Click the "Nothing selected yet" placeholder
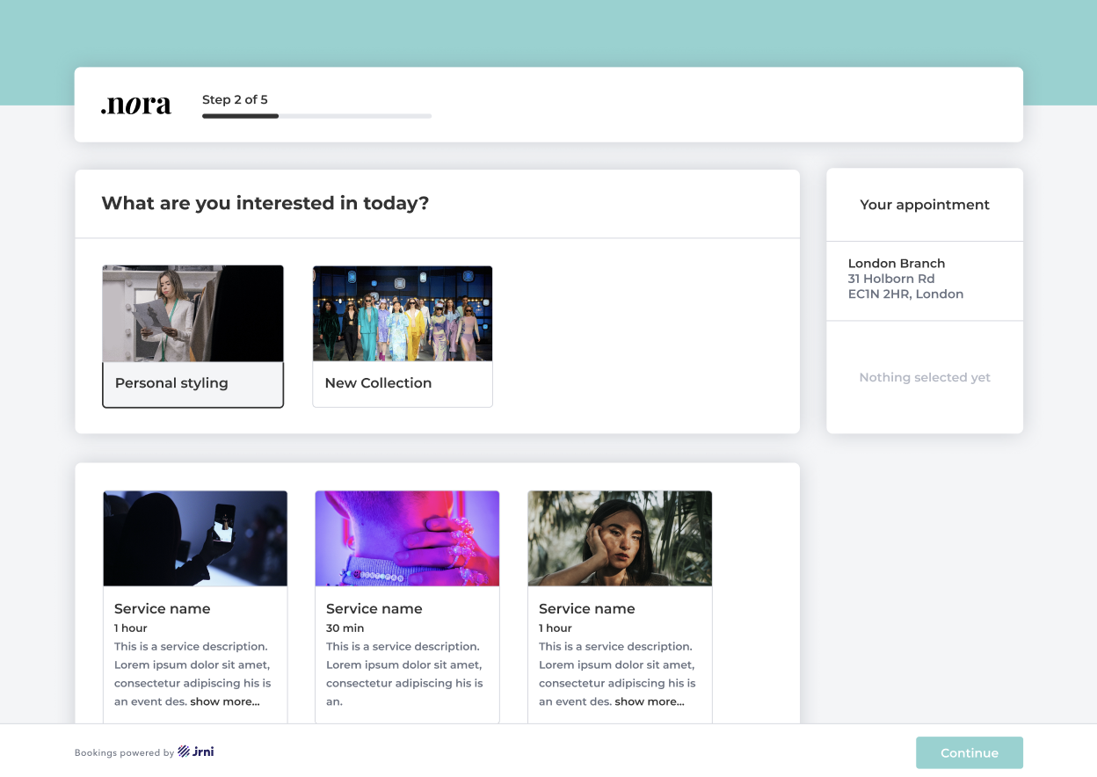1097x777 pixels. pyautogui.click(x=925, y=377)
